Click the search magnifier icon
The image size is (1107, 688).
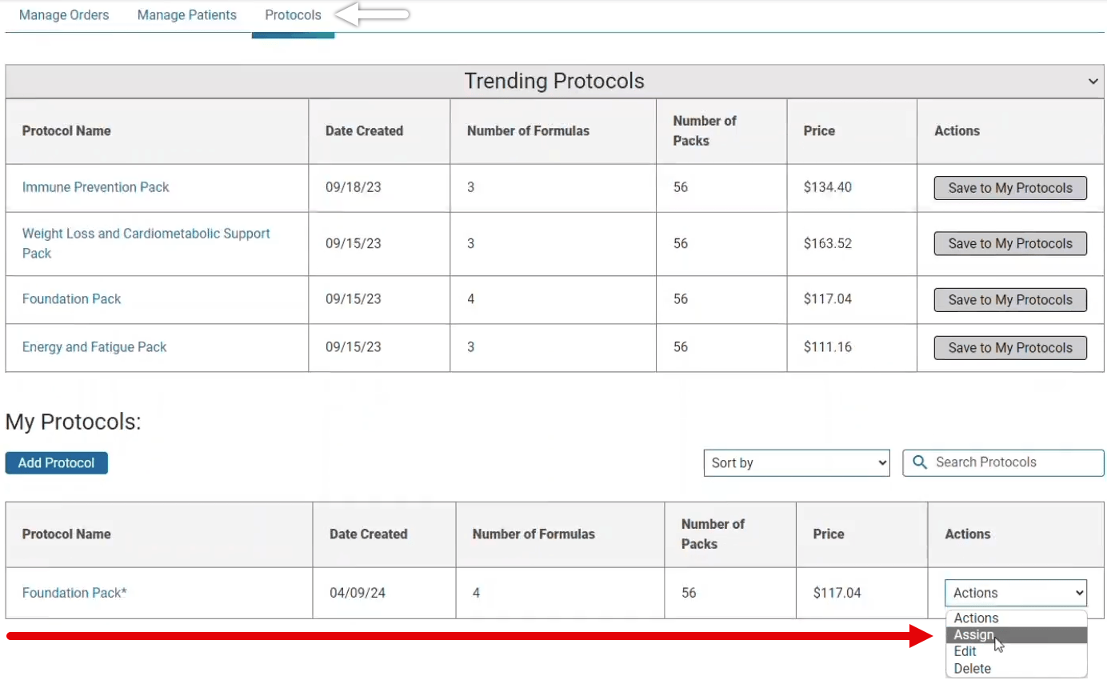point(920,462)
